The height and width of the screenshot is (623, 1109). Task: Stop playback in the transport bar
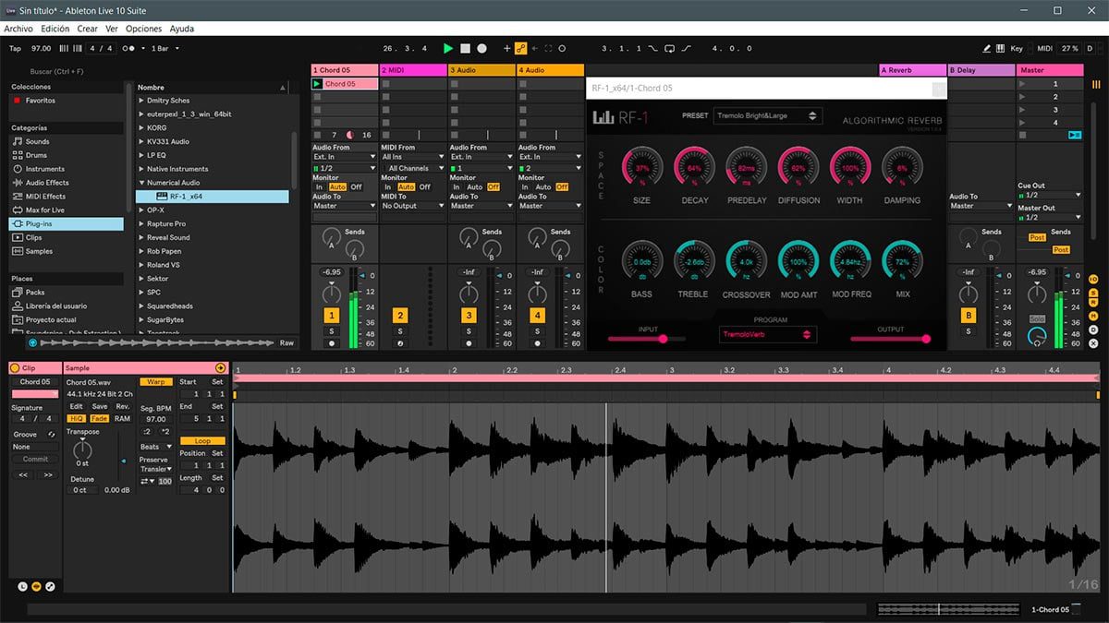[466, 48]
